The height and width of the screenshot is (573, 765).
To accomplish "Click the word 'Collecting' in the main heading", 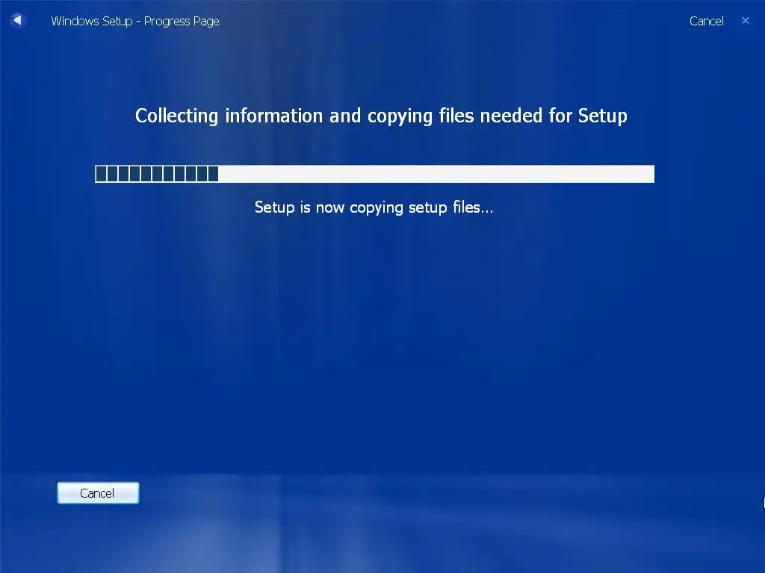I will coord(176,116).
